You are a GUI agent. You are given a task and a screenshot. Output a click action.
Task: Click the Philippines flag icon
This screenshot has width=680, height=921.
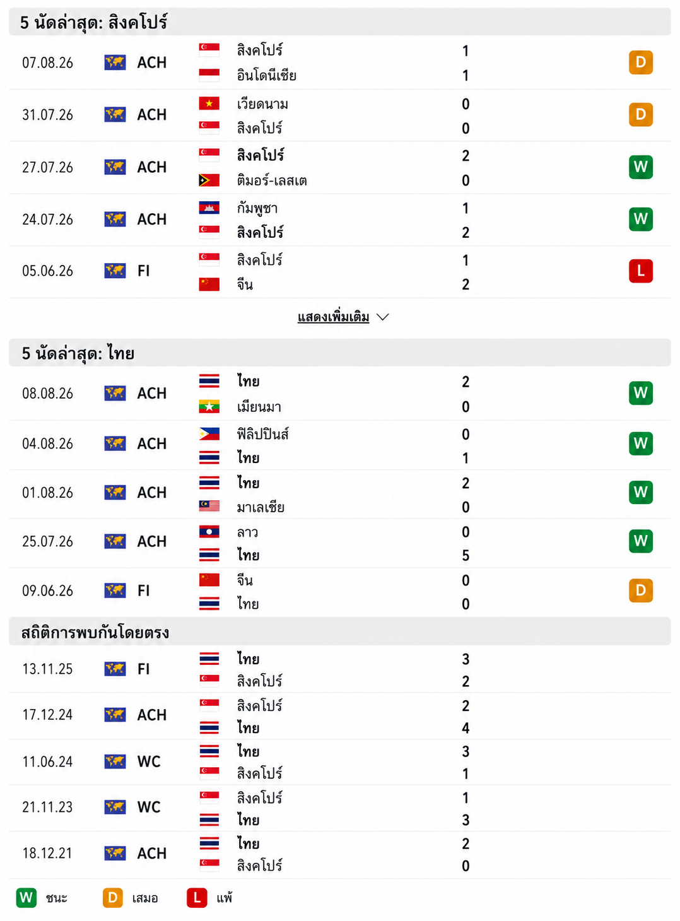tap(209, 434)
